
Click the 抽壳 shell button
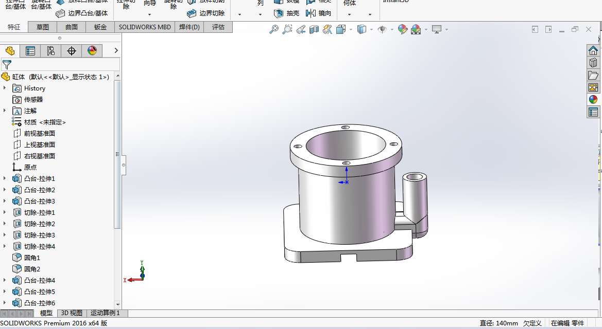[286, 13]
